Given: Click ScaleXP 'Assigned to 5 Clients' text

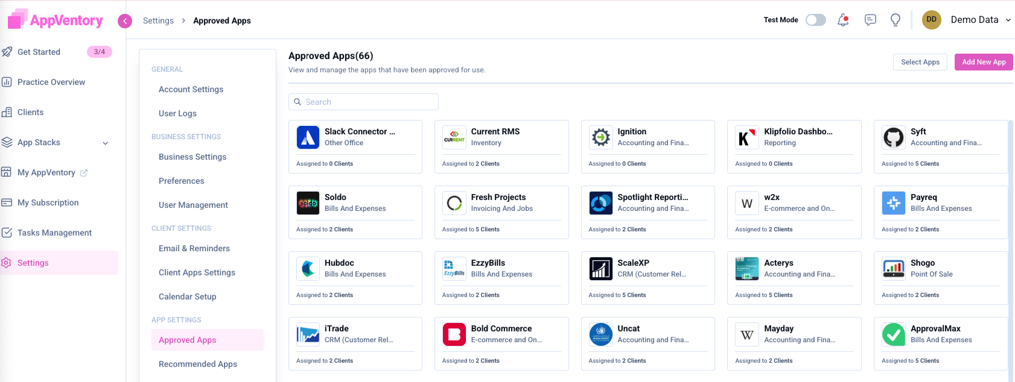Looking at the screenshot, I should click(x=617, y=295).
